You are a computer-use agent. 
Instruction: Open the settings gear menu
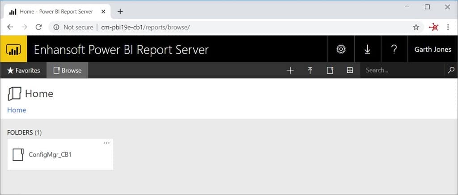[x=341, y=49]
